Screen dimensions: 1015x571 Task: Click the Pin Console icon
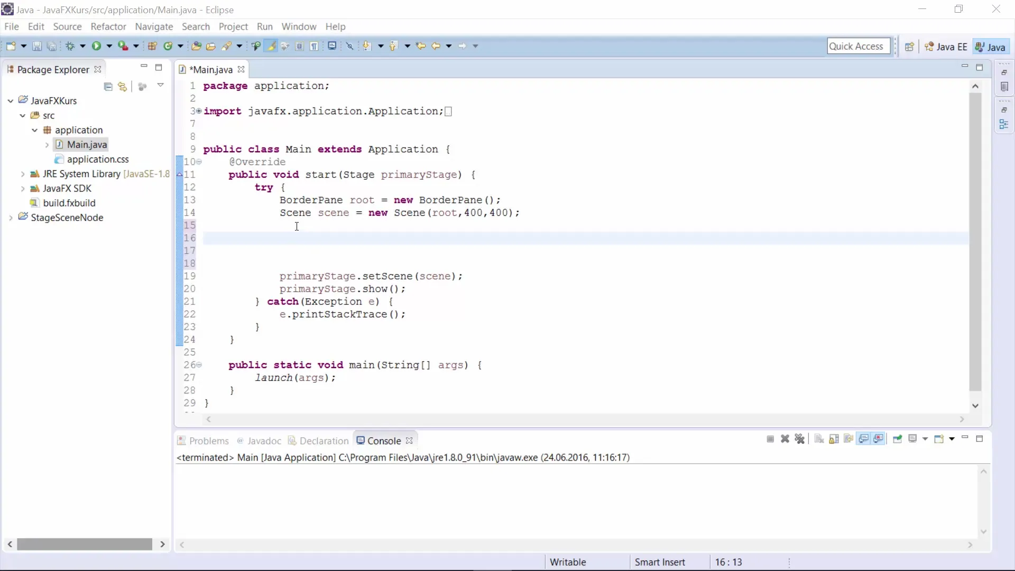(897, 439)
